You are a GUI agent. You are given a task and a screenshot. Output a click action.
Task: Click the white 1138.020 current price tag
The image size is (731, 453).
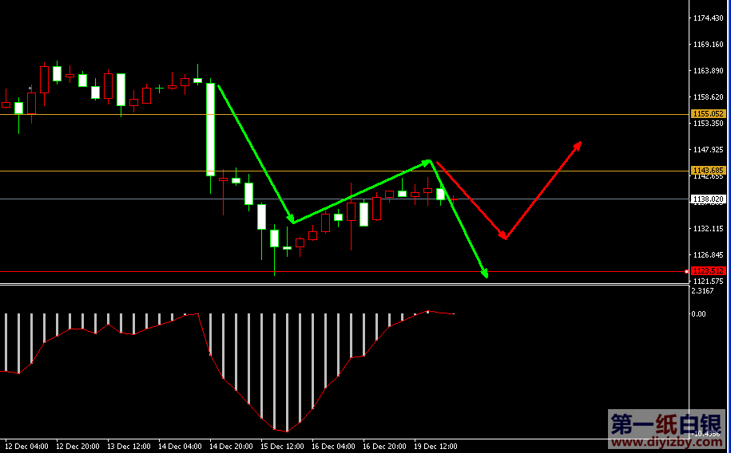pyautogui.click(x=708, y=199)
